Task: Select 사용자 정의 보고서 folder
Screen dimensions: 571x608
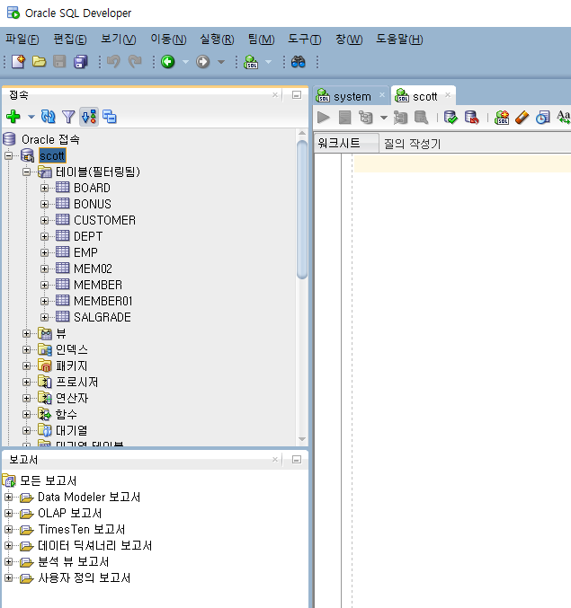Action: 84,578
